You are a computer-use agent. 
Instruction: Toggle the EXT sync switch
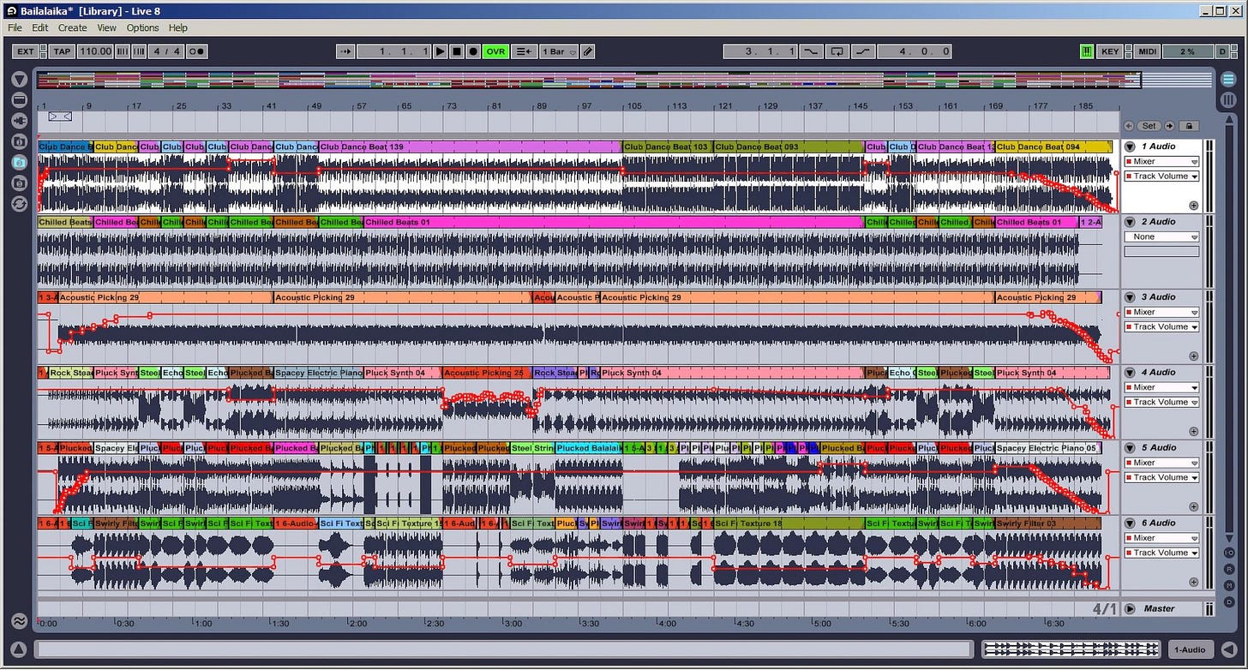click(26, 51)
